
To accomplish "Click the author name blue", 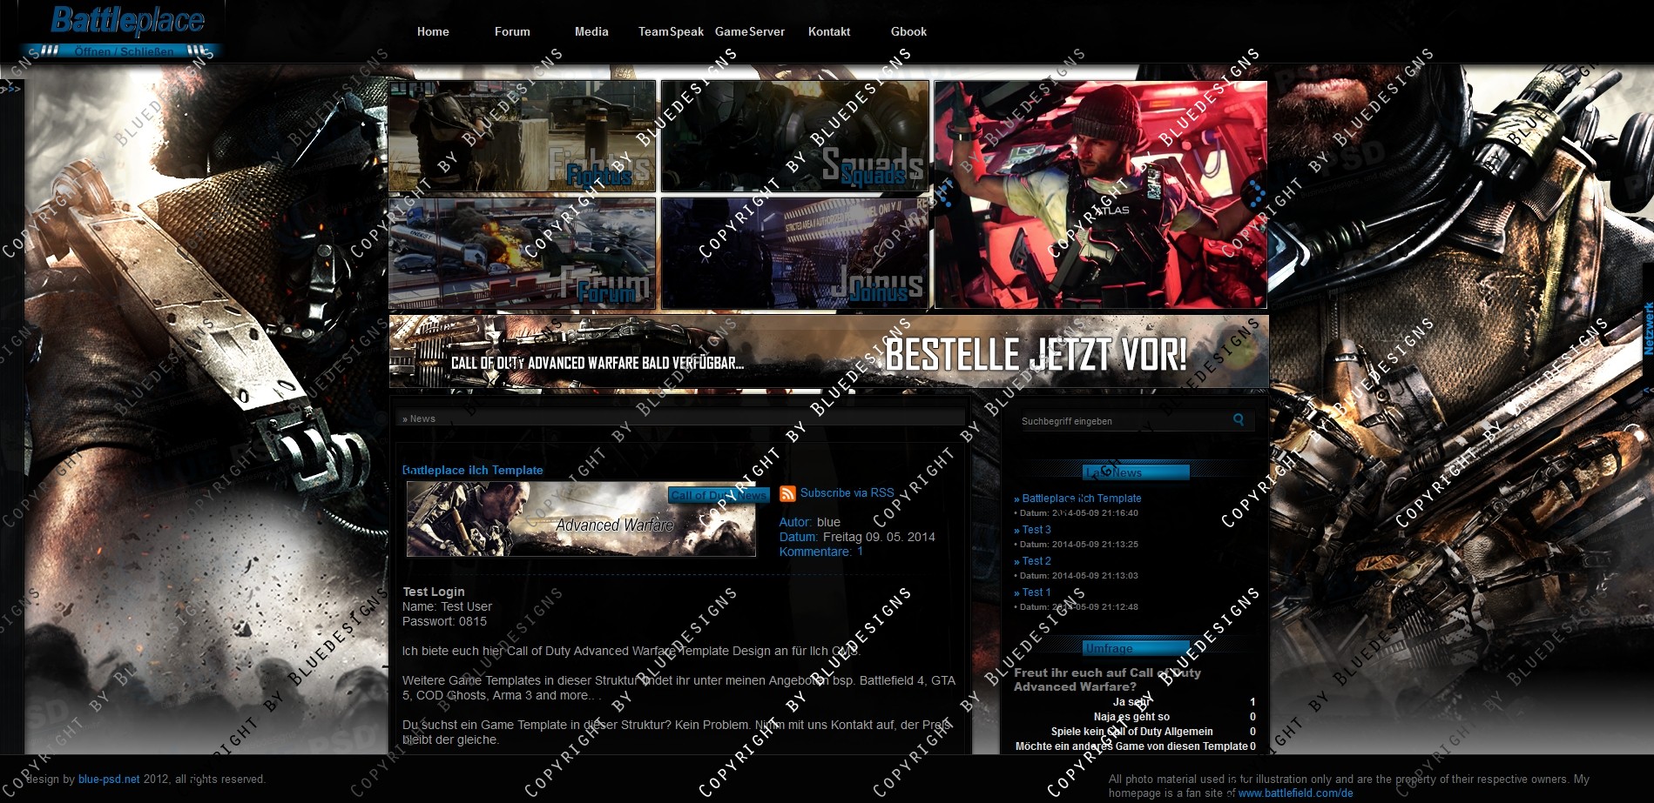I will [828, 522].
